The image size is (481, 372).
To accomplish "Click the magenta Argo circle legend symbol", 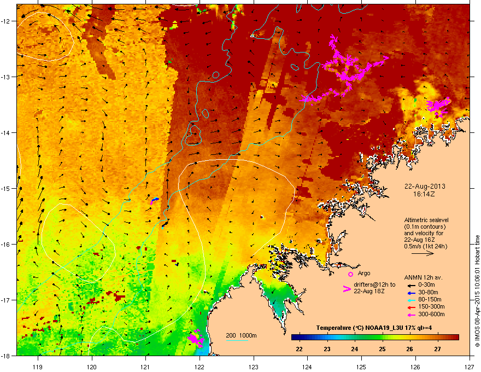I will (350, 274).
